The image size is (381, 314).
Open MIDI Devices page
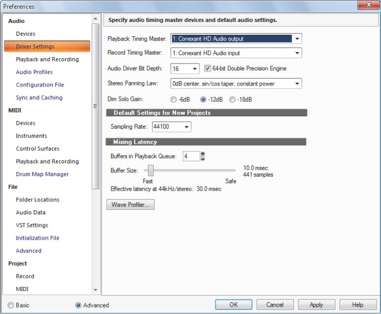point(25,123)
